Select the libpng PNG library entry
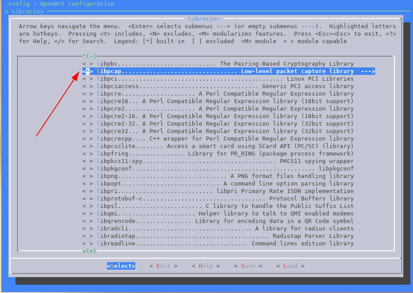 (225, 176)
